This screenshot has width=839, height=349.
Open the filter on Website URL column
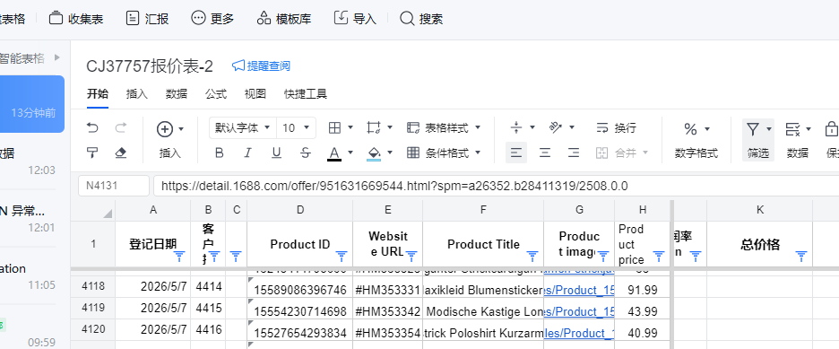tap(411, 257)
